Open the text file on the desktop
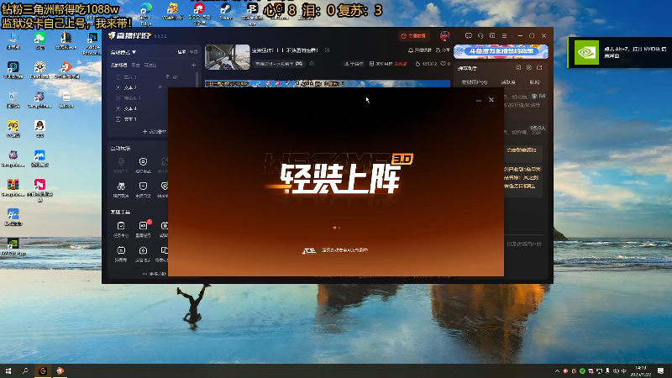The height and width of the screenshot is (378, 672). pos(66,99)
